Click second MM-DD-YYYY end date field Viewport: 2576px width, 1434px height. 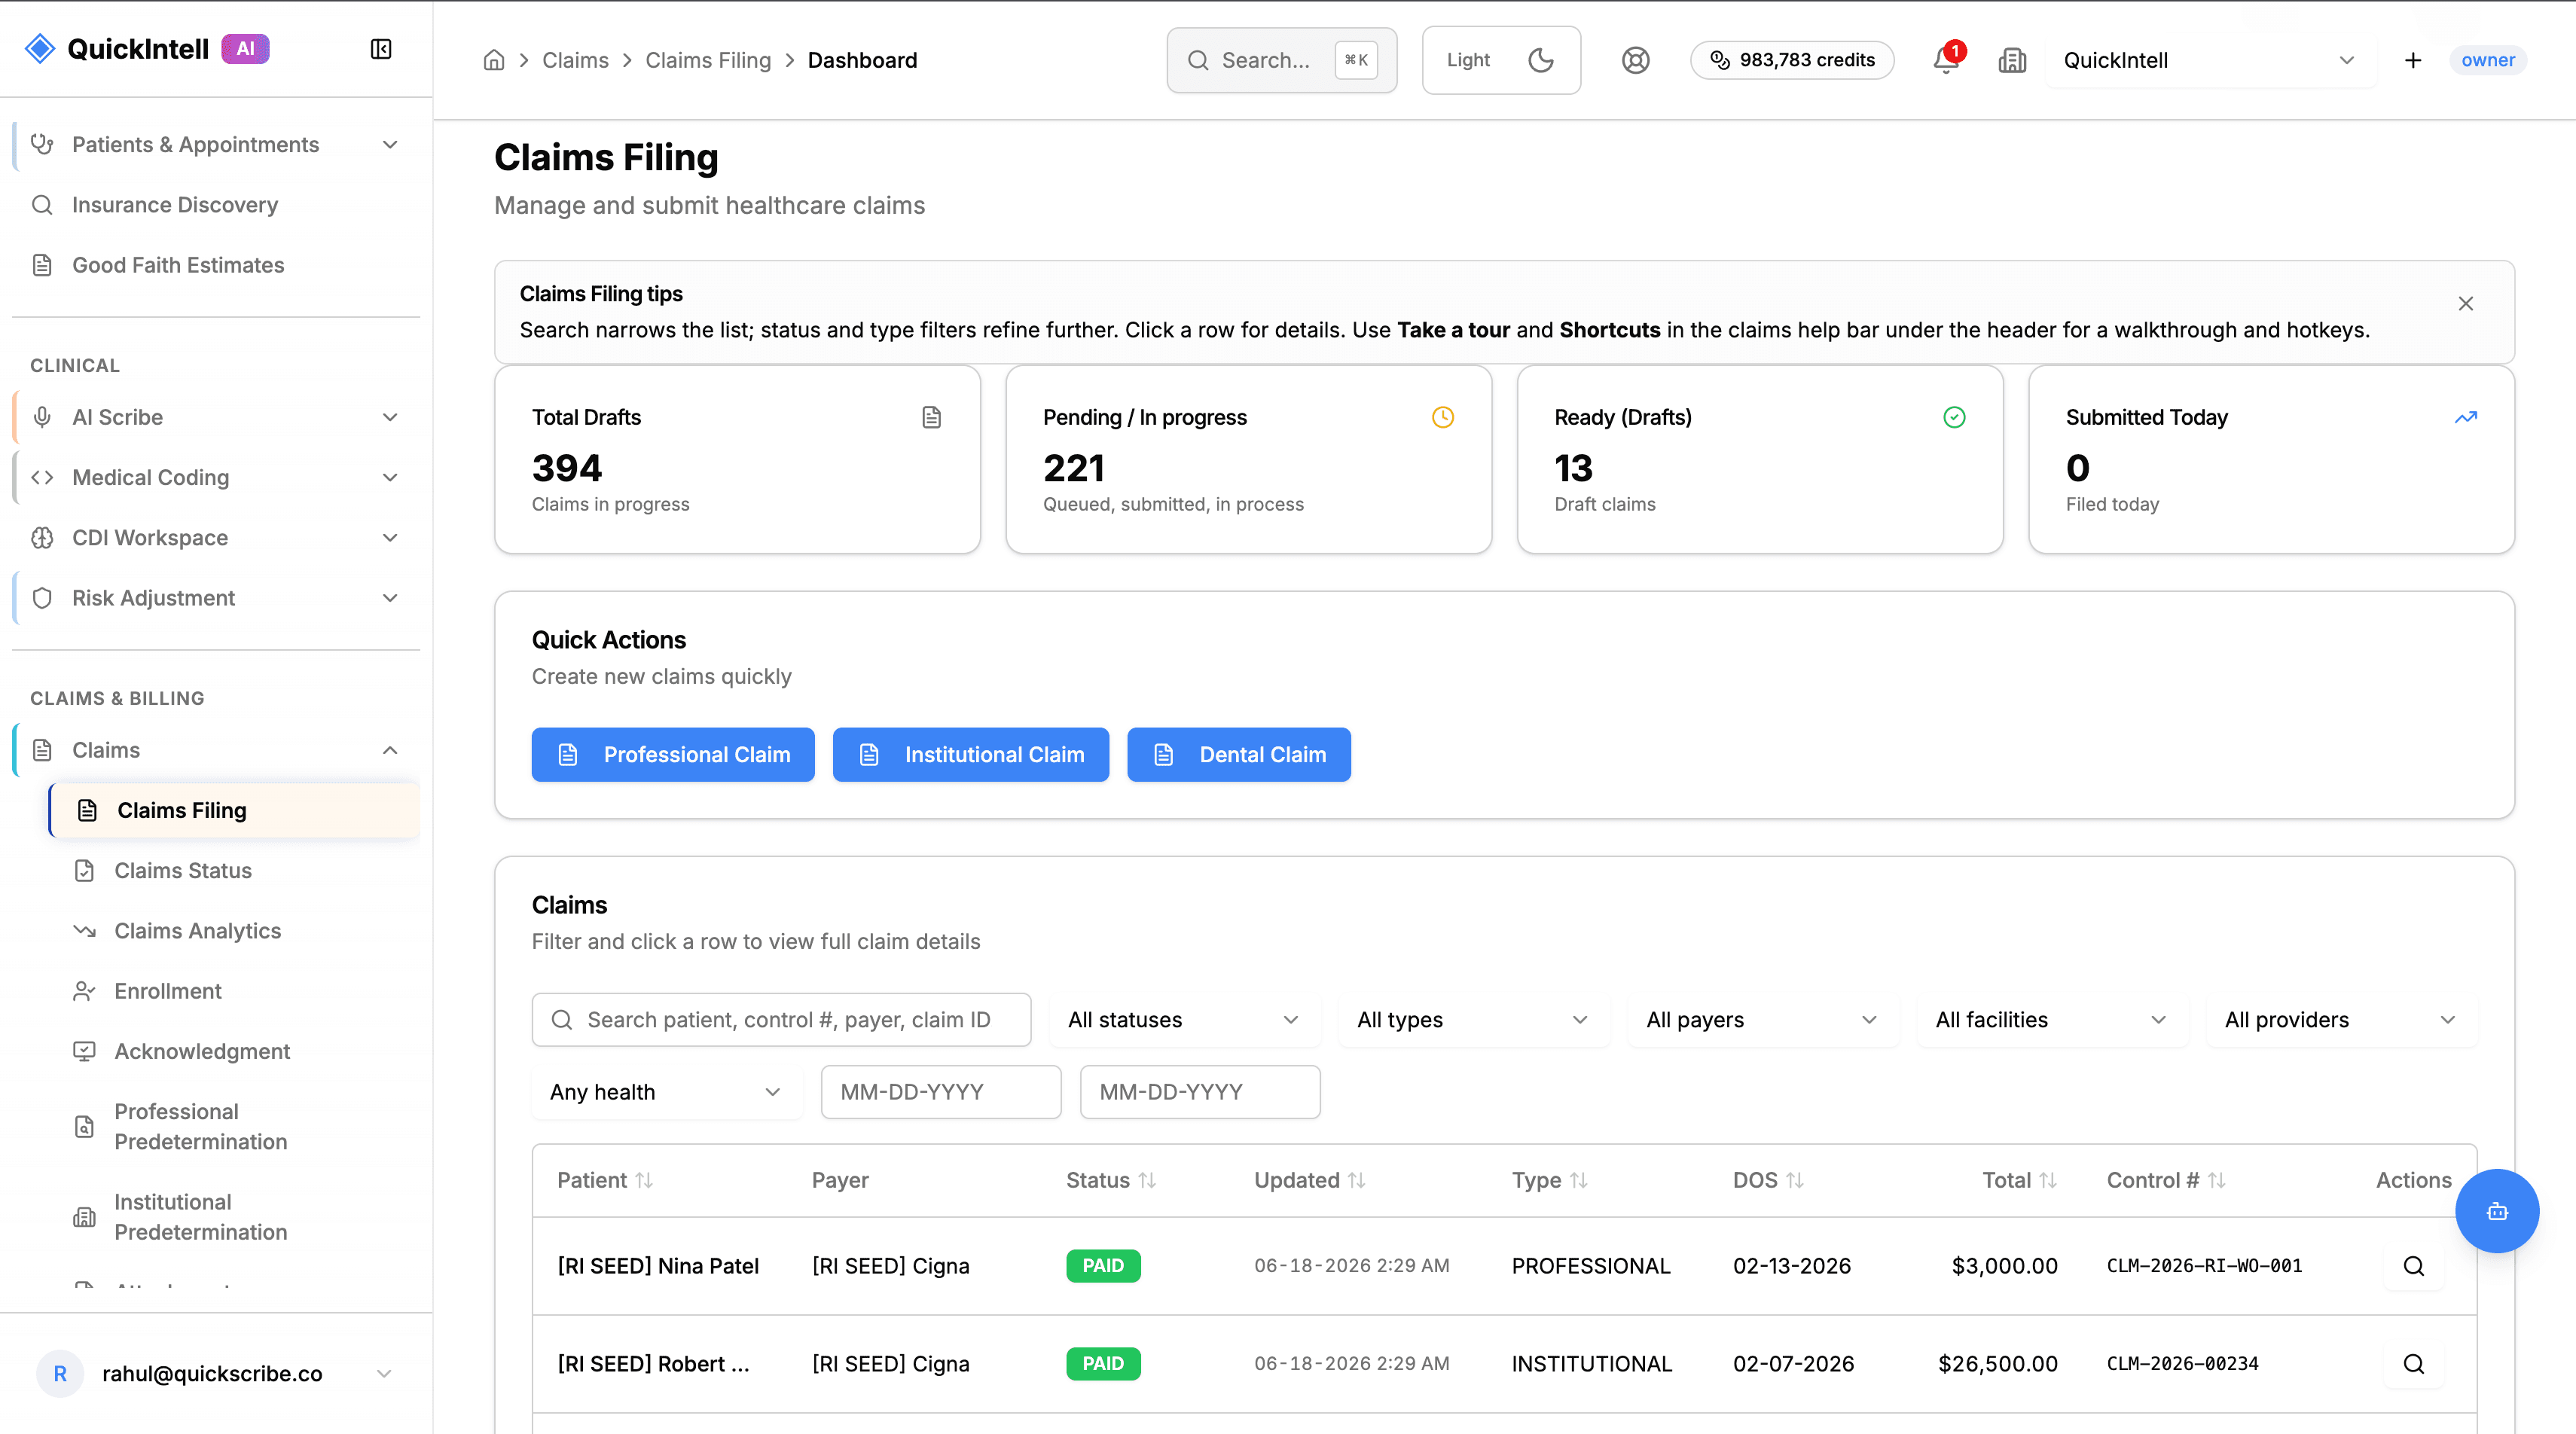pos(1200,1092)
